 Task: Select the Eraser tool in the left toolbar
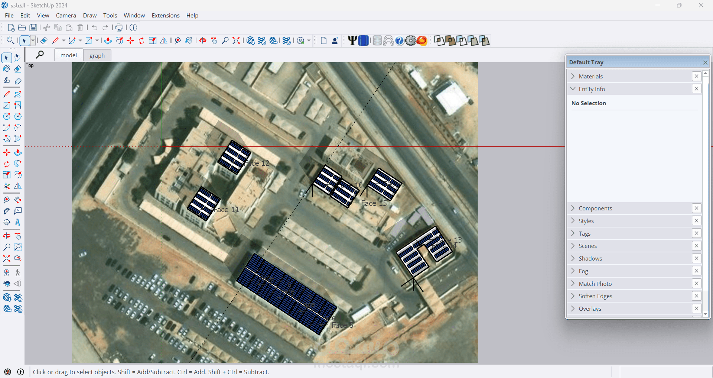[18, 69]
